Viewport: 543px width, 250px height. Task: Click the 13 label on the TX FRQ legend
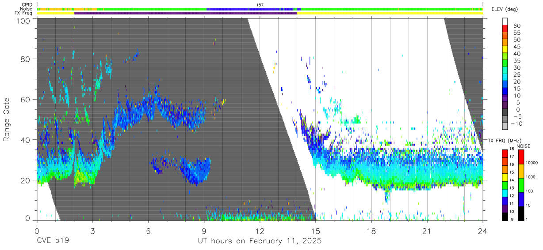click(512, 188)
